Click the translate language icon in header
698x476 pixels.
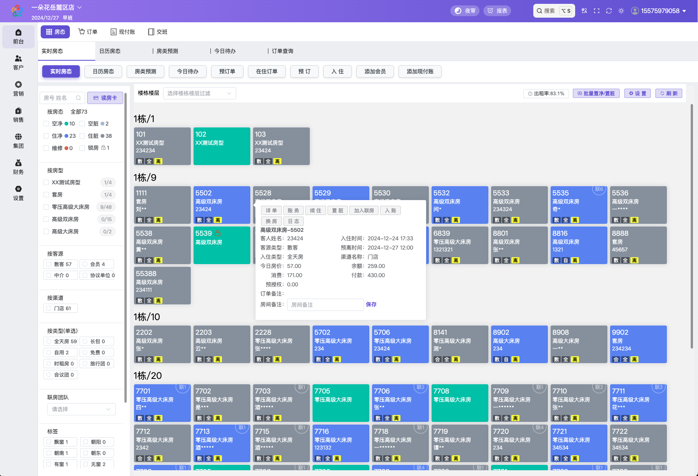(x=584, y=11)
